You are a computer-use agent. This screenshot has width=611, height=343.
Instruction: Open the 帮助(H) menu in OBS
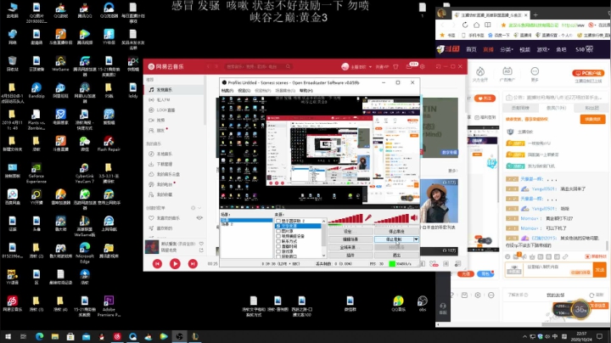305,91
